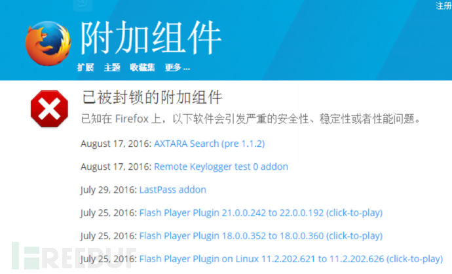Open Flash Player Plugin 21.0.0.242 to 22.0.0.192 link
The width and height of the screenshot is (452, 274).
(261, 213)
